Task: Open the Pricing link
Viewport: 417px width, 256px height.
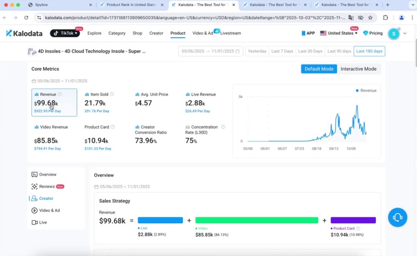Action: pos(373,33)
